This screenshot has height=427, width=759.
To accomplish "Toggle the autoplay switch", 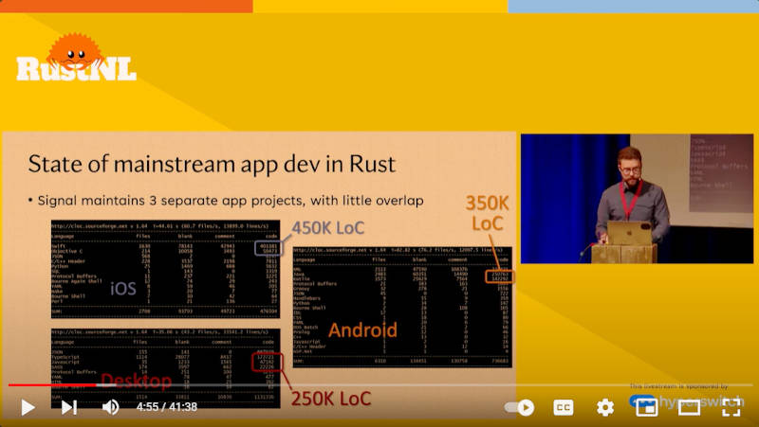I will click(x=519, y=408).
